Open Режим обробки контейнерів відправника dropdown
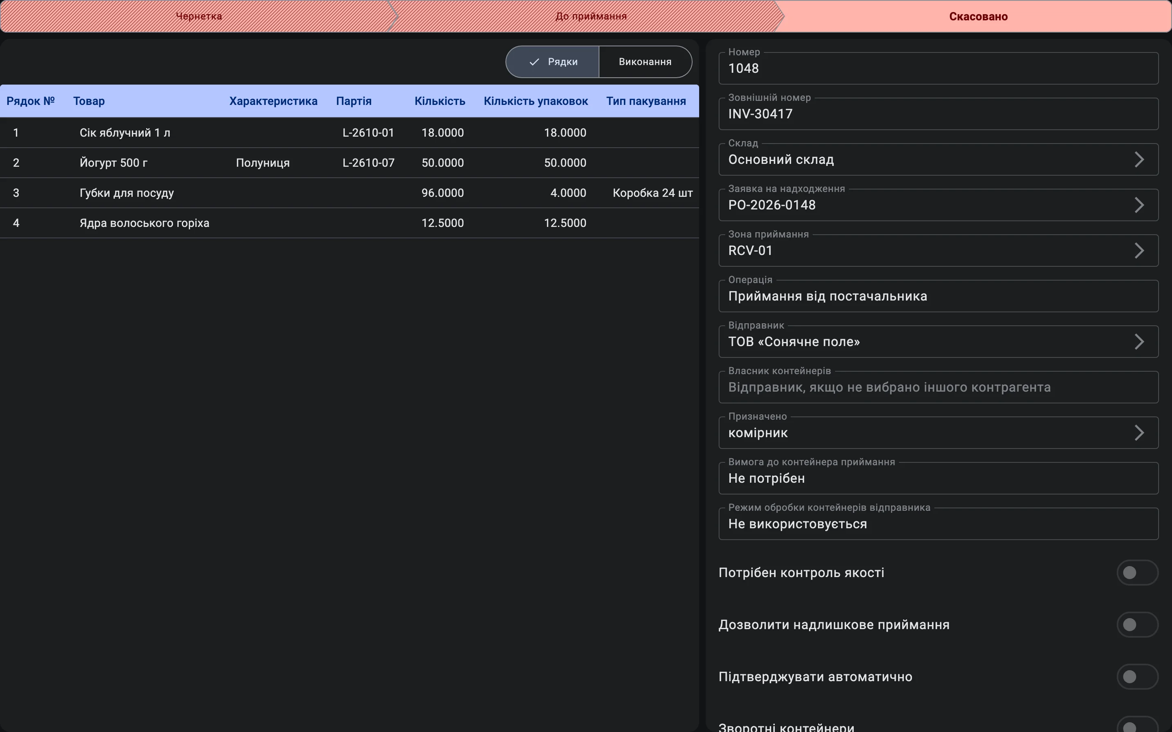 938,523
